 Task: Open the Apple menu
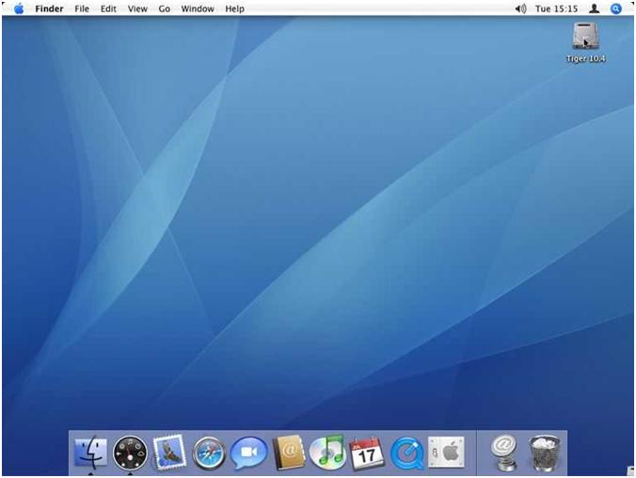[19, 8]
